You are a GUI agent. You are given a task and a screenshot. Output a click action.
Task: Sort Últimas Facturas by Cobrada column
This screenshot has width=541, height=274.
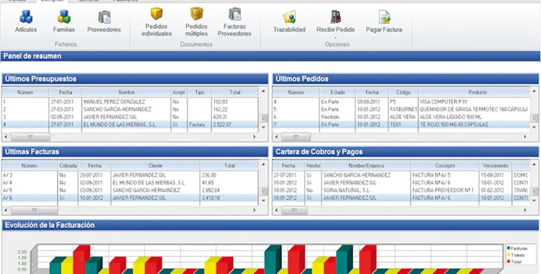coord(68,166)
